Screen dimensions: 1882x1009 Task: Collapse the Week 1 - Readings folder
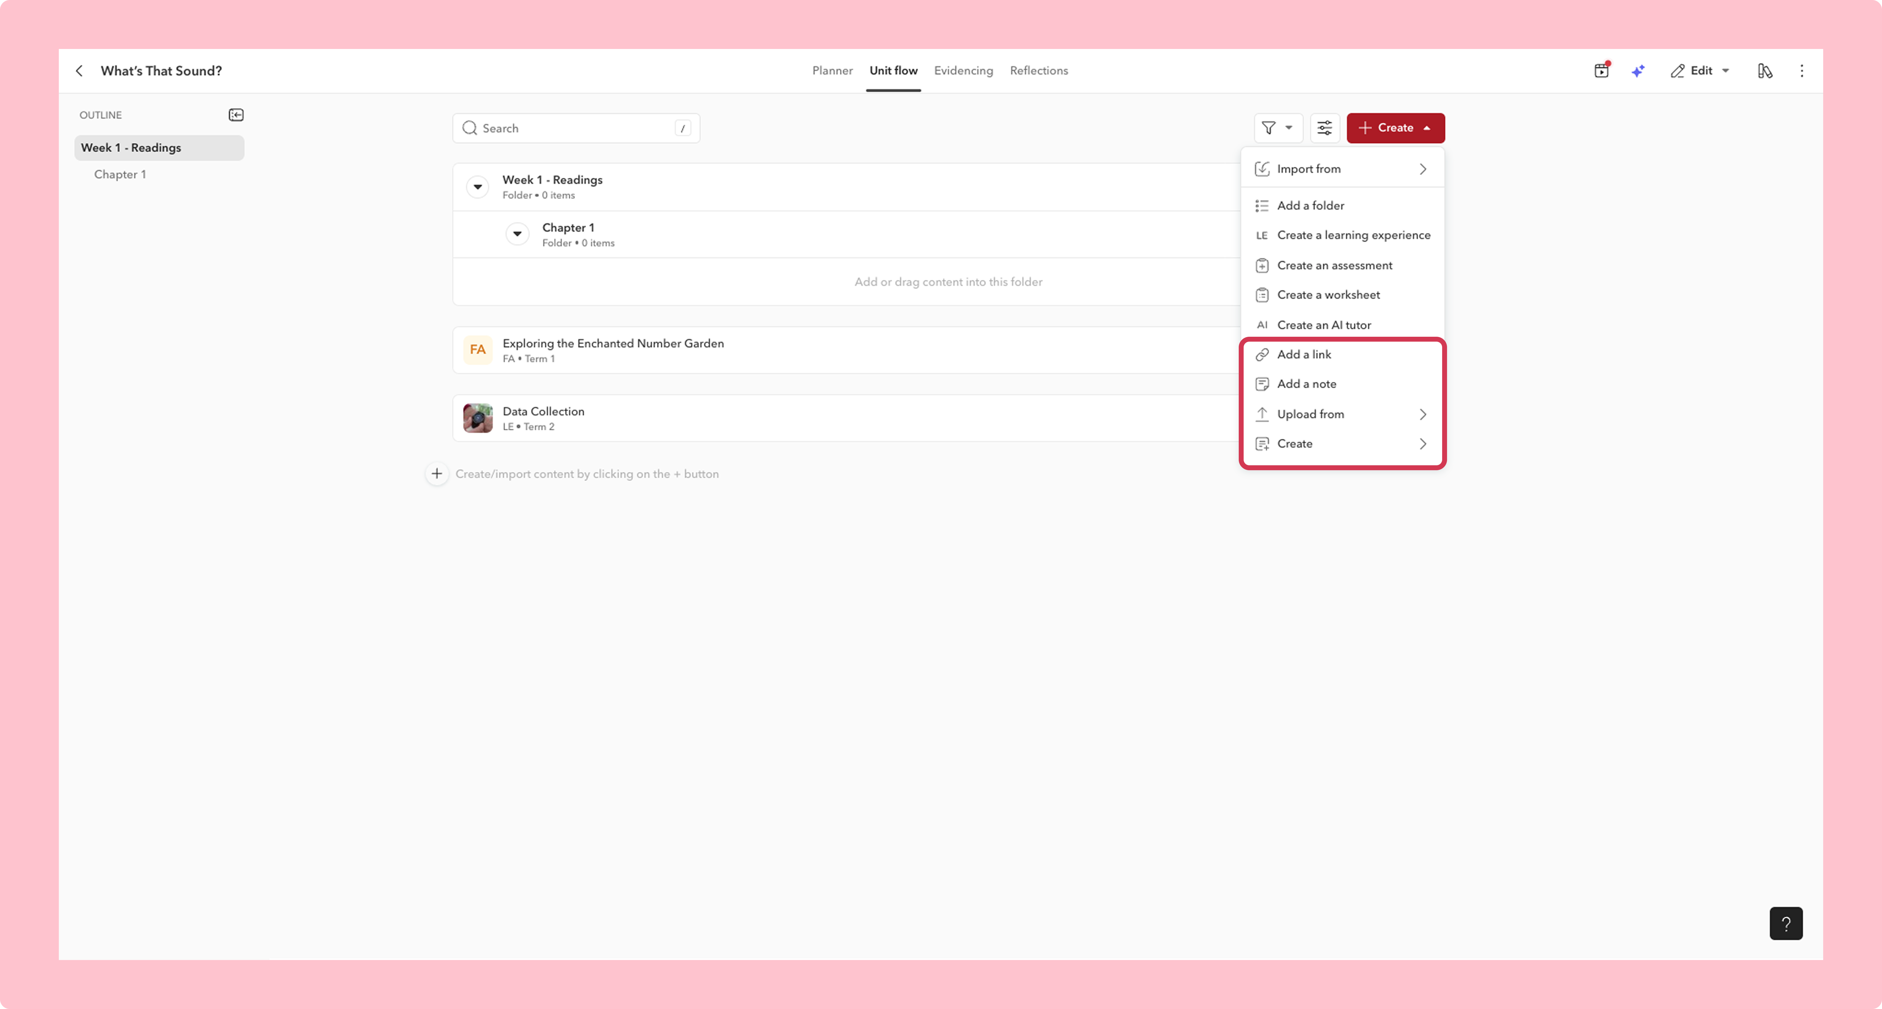(x=478, y=187)
